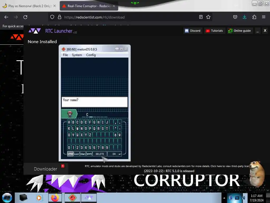Click the trainer avatar icon in name entry

tap(70, 114)
